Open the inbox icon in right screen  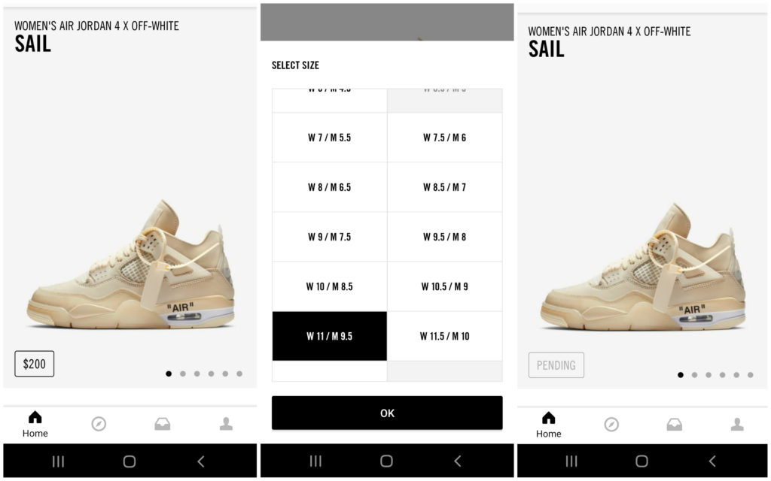pyautogui.click(x=674, y=424)
